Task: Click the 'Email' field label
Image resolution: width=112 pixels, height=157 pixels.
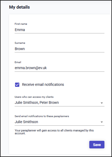Action: point(18,62)
